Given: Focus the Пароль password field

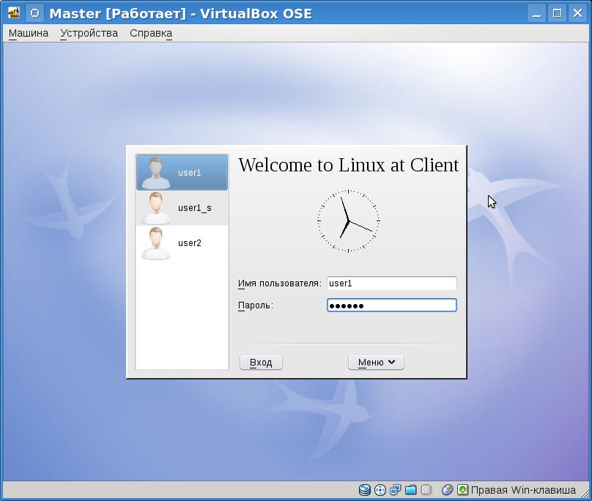Looking at the screenshot, I should tap(391, 305).
